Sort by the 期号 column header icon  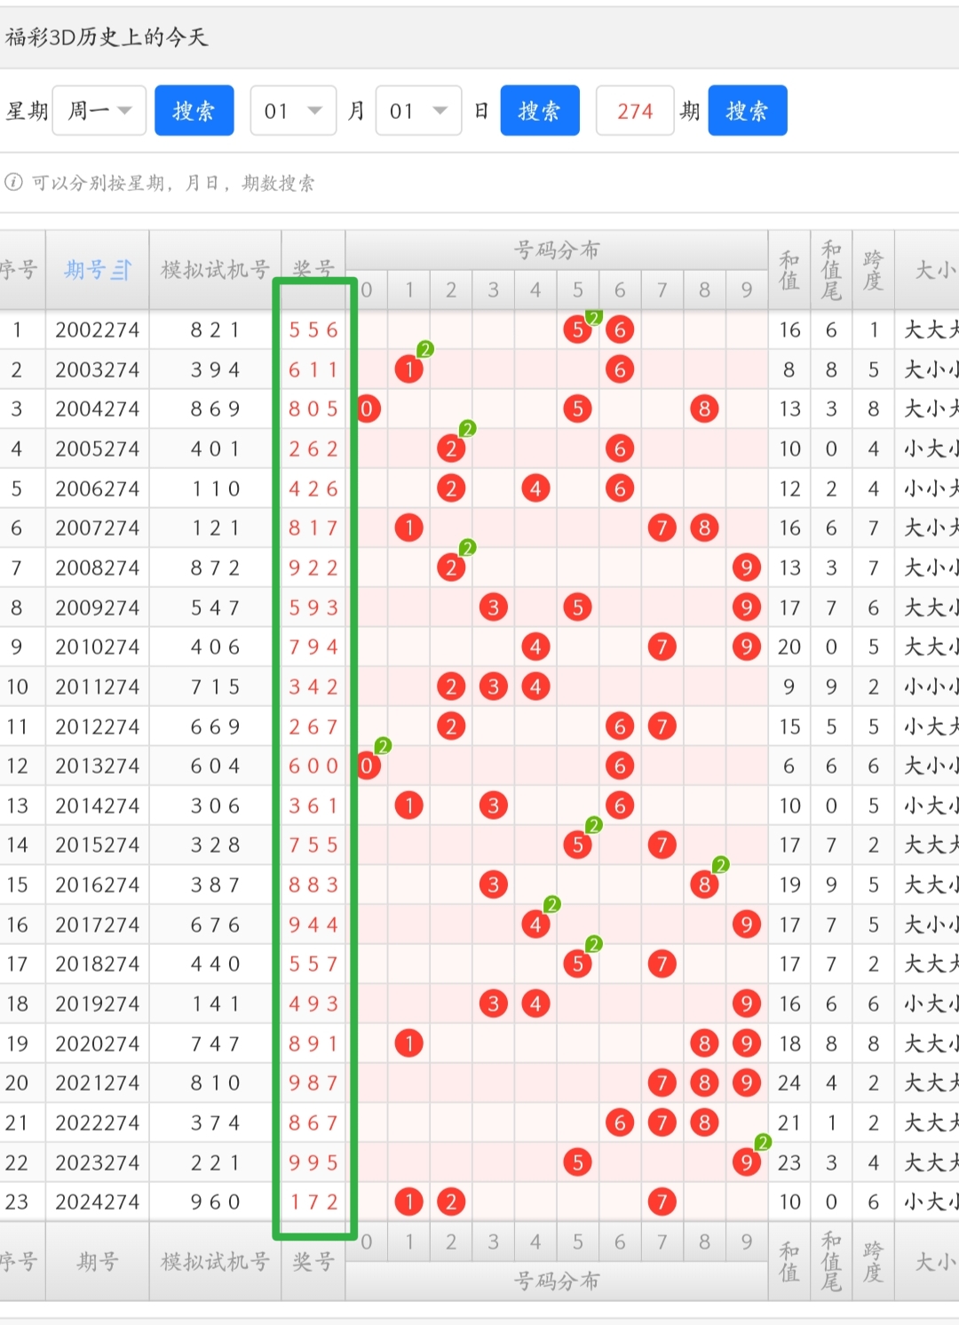click(122, 270)
